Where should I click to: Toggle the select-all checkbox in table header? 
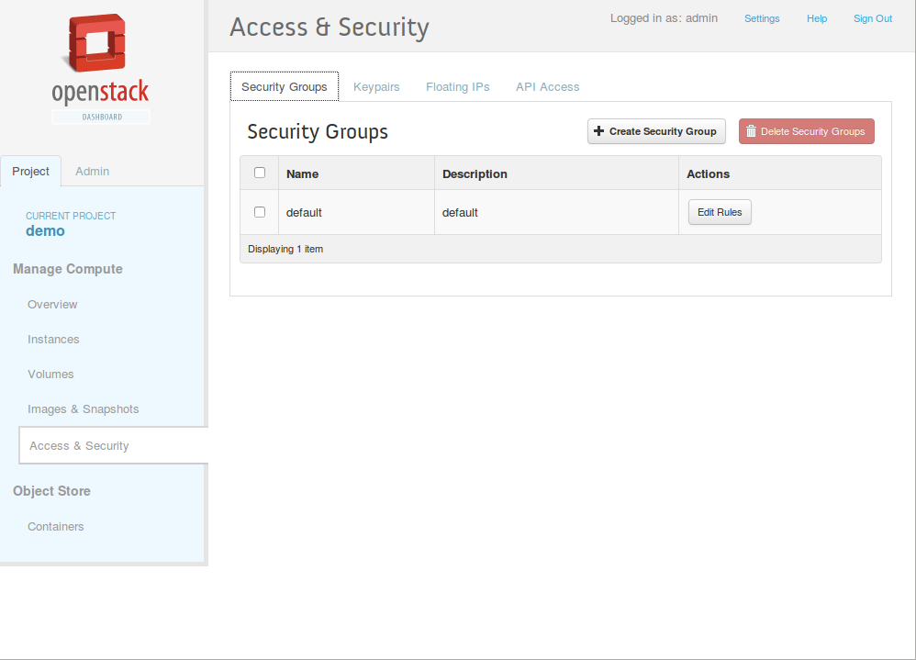click(260, 173)
